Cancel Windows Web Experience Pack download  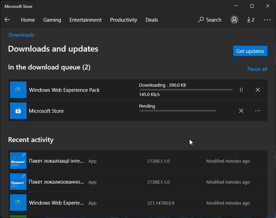pyautogui.click(x=258, y=90)
